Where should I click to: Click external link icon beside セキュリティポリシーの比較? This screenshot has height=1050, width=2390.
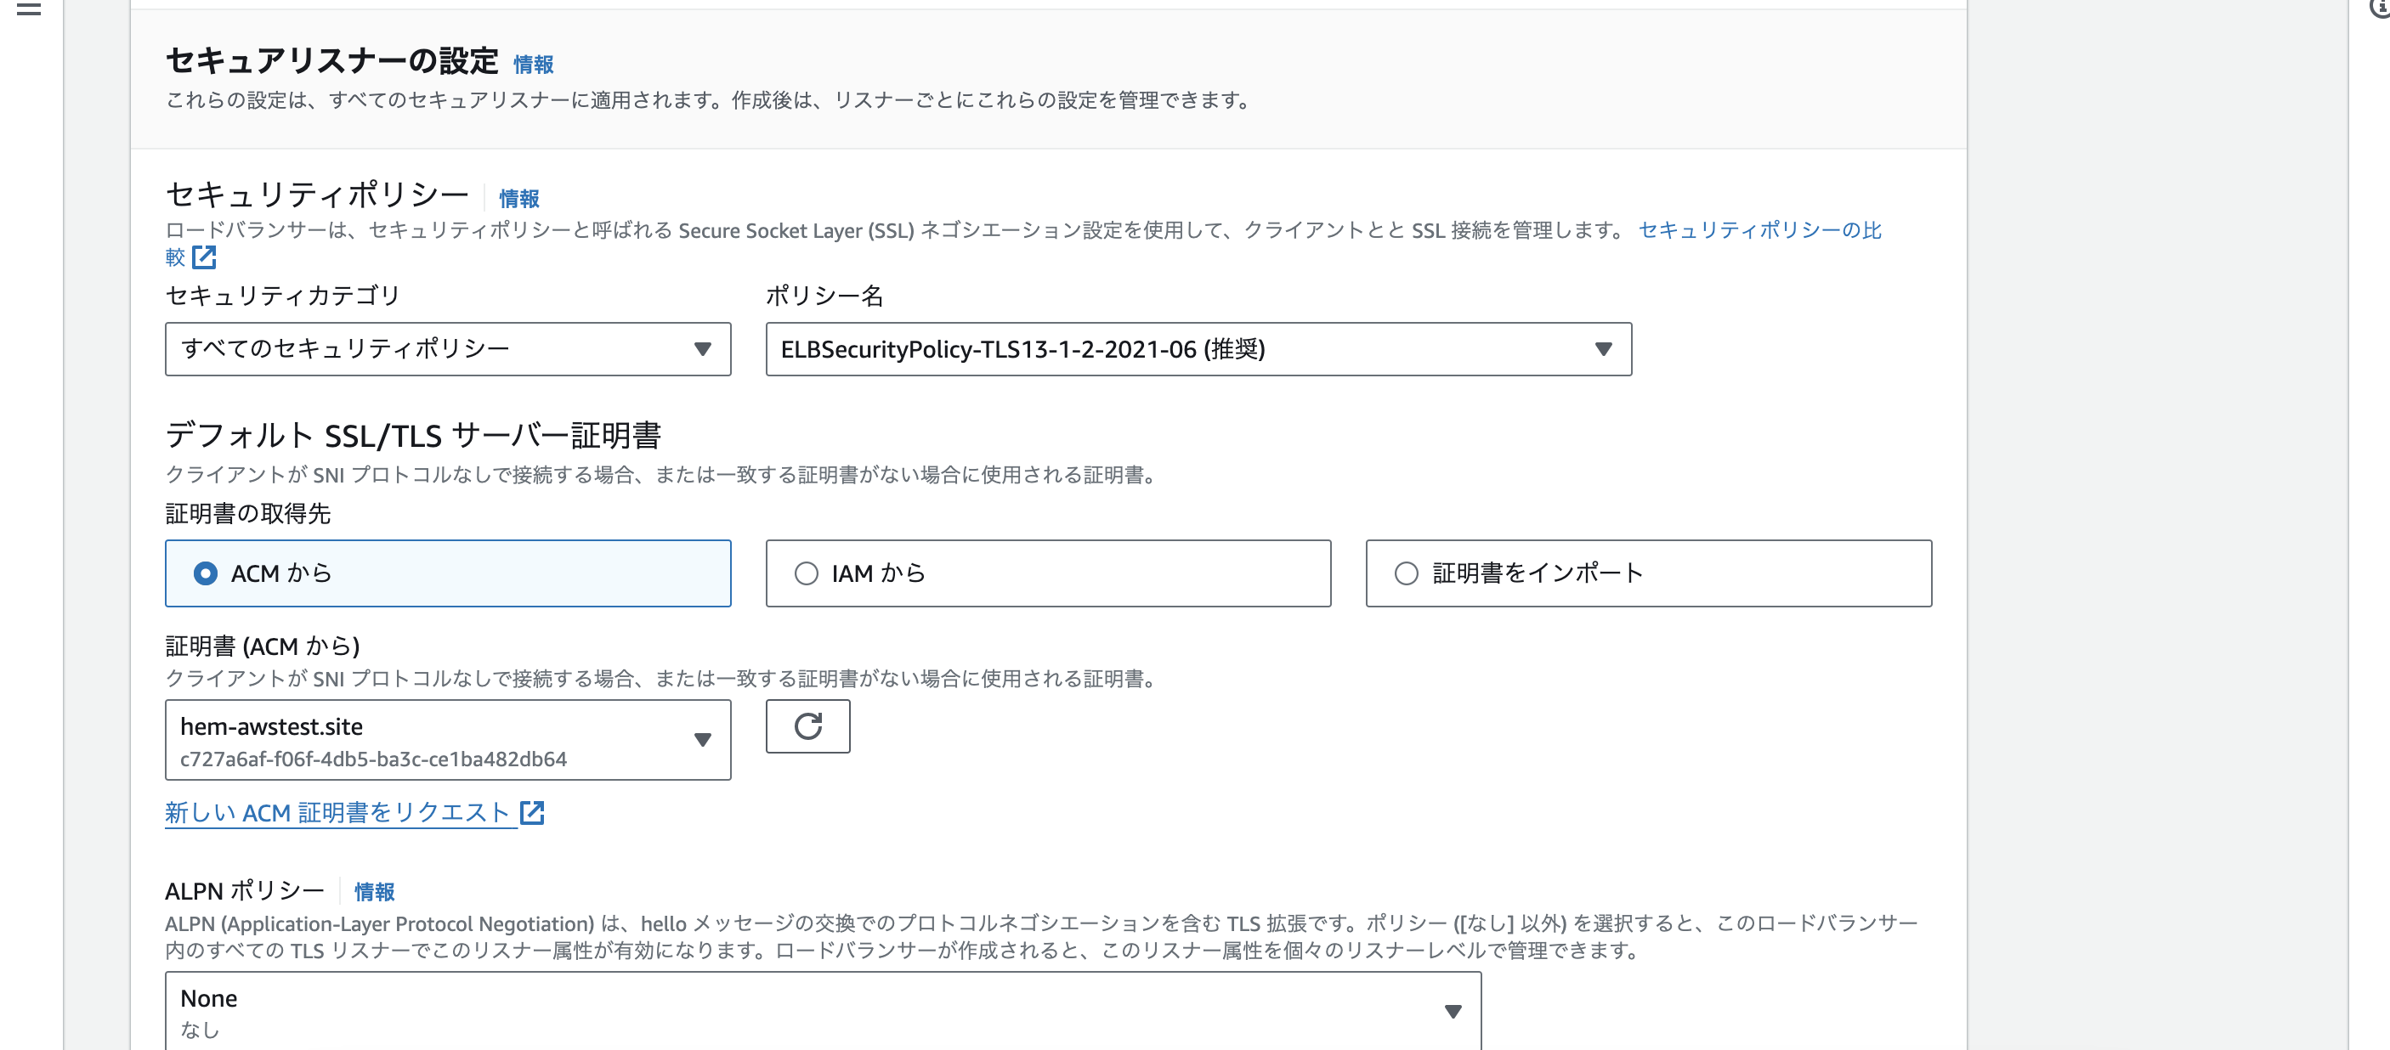(204, 257)
